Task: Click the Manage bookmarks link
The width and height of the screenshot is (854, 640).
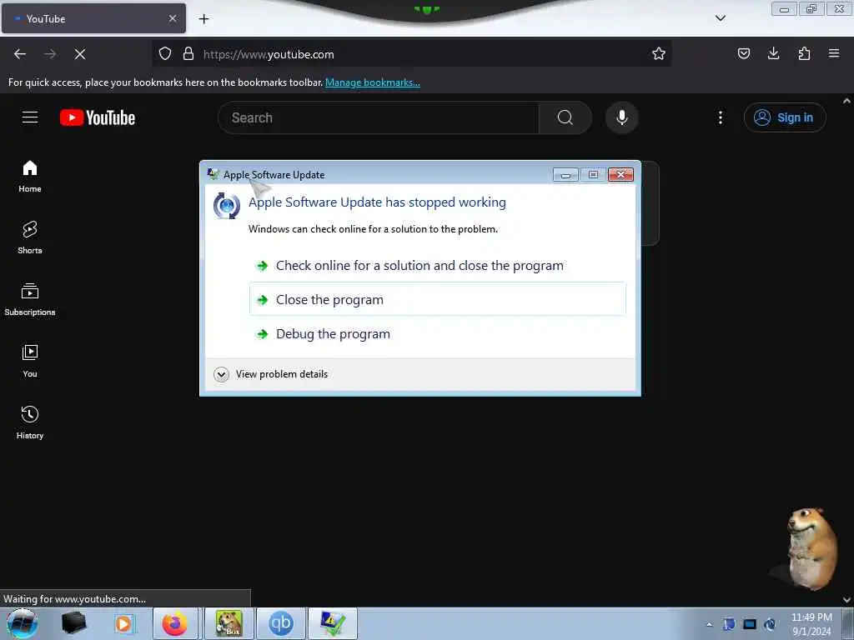Action: click(373, 82)
